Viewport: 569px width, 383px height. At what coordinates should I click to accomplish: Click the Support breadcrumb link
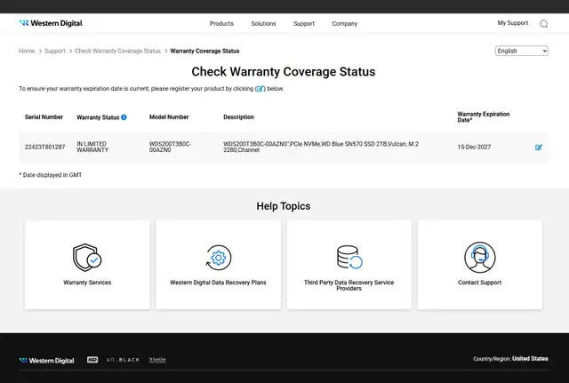point(55,51)
